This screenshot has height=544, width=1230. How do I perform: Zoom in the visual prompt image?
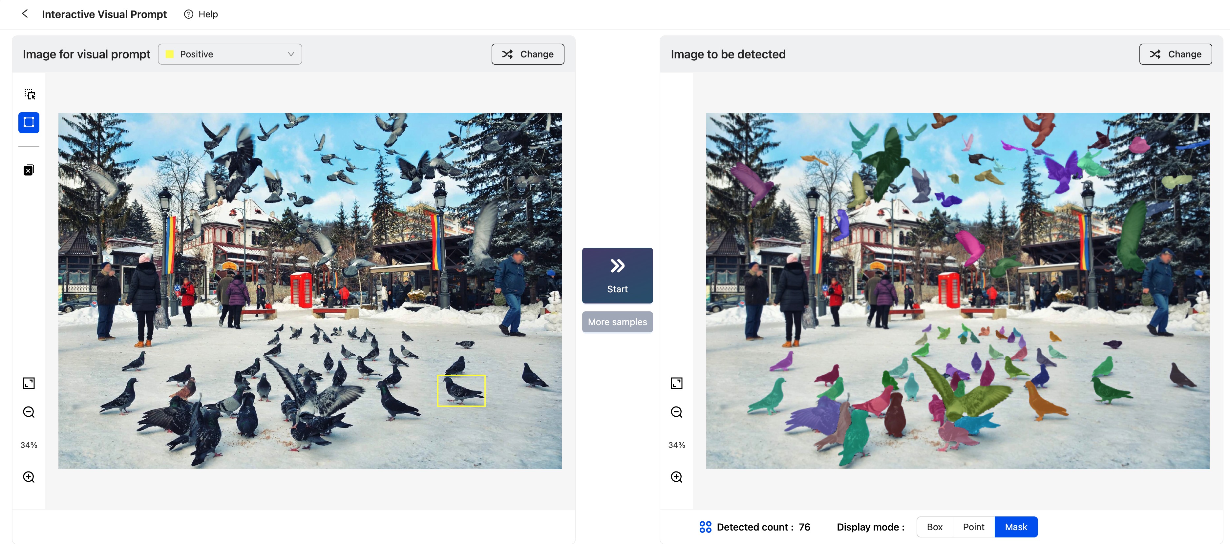coord(29,477)
